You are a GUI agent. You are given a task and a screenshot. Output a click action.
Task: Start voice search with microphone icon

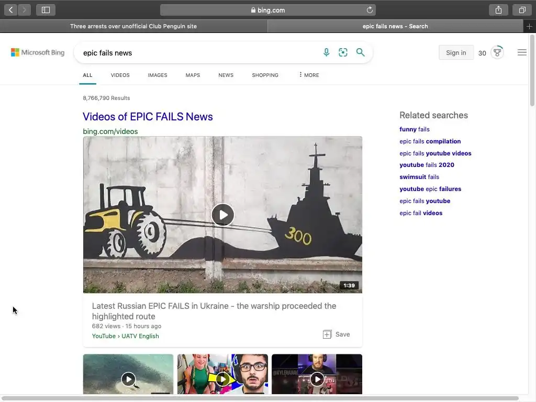327,52
